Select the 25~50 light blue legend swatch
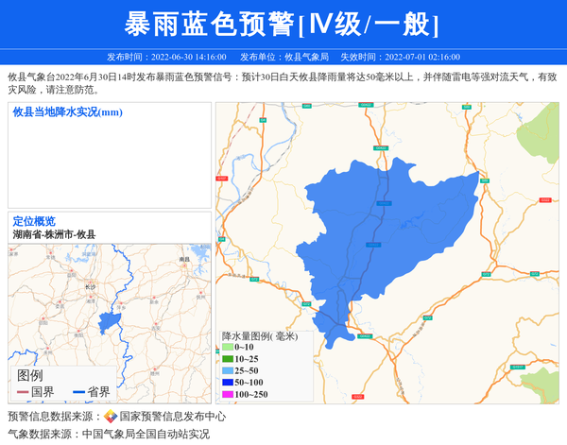 pyautogui.click(x=227, y=370)
